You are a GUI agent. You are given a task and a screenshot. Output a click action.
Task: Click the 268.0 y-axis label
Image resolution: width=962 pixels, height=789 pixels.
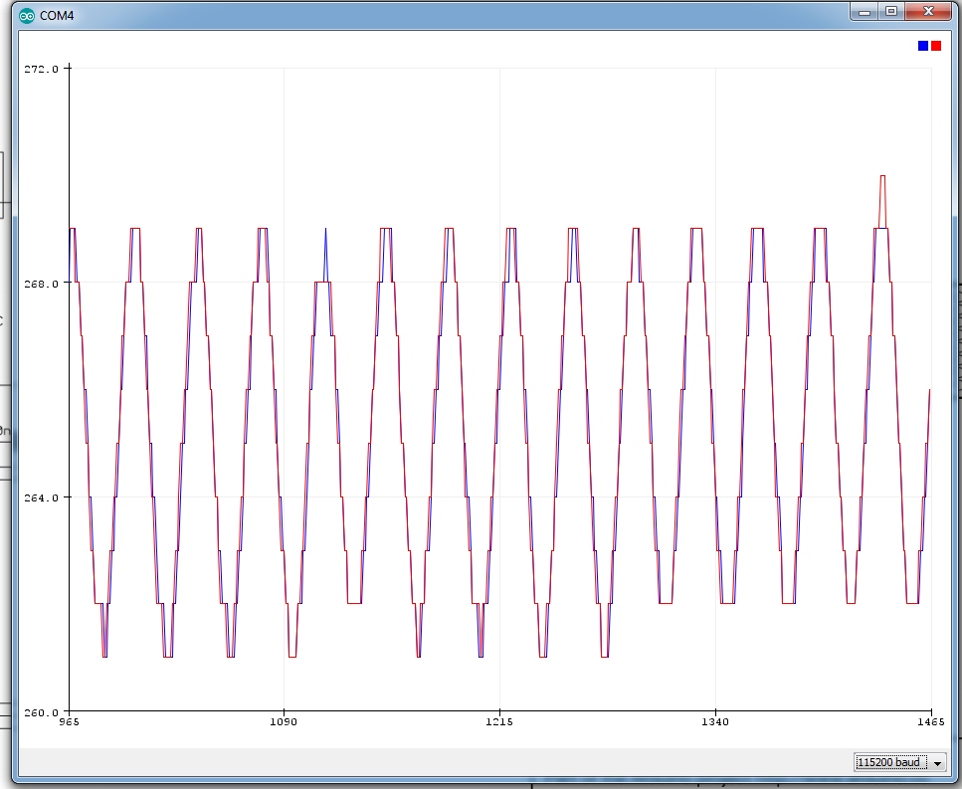point(41,284)
